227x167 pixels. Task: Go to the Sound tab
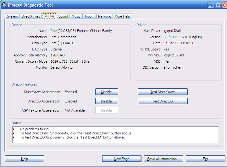coord(63,16)
